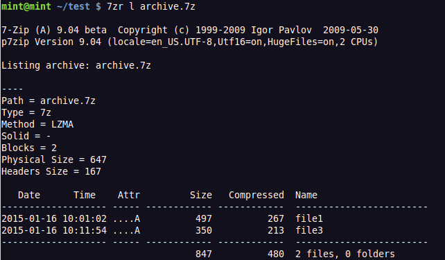The image size is (445, 260).
Task: Click the Method = LZMA line
Action: 37,124
